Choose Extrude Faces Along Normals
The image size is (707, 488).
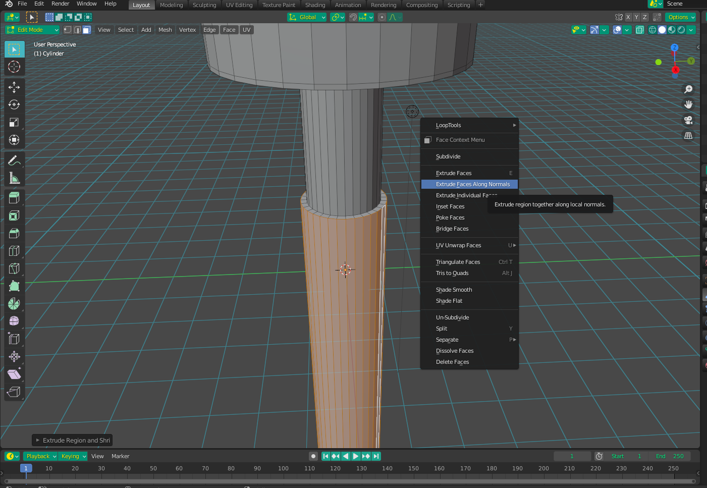[x=469, y=184]
